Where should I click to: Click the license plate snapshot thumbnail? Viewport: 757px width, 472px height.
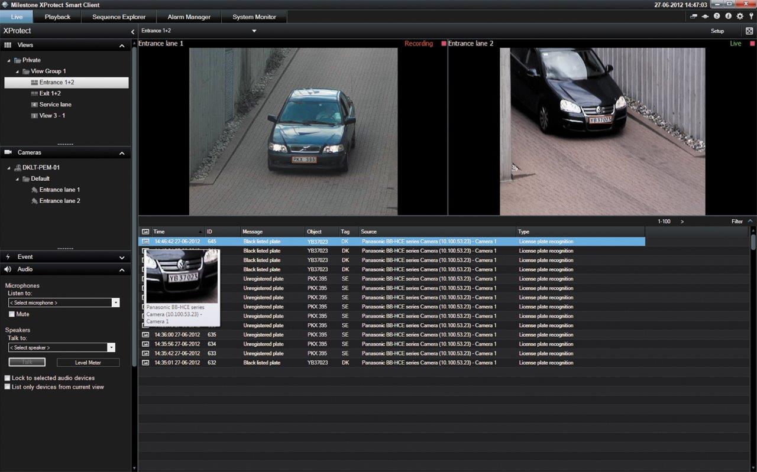click(182, 276)
